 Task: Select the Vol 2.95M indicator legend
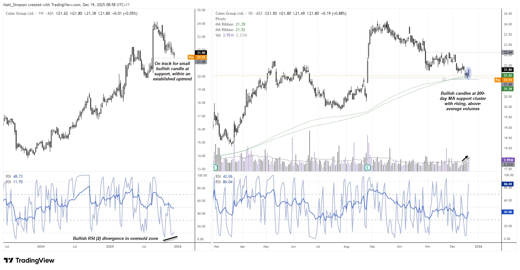231,35
